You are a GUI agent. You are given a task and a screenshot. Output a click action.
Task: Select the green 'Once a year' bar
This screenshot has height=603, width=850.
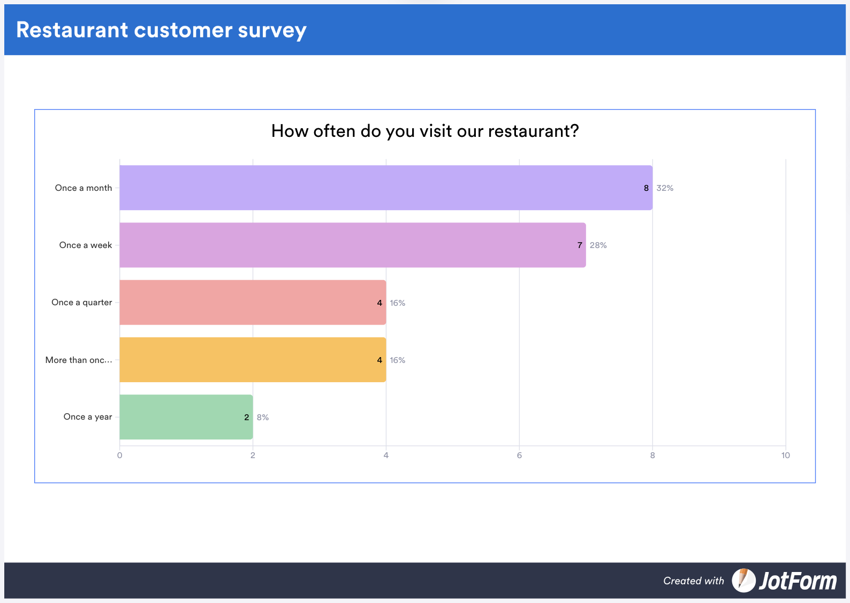[186, 417]
